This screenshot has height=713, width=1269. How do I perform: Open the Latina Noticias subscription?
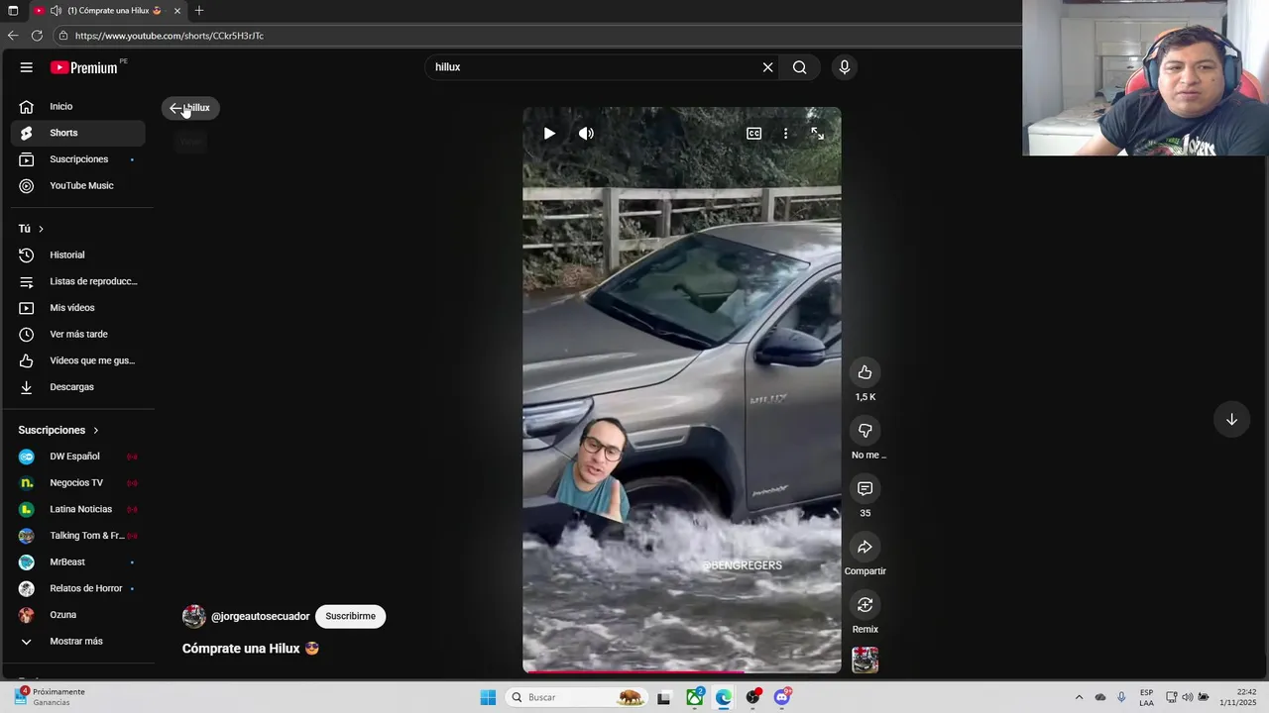[x=77, y=509]
